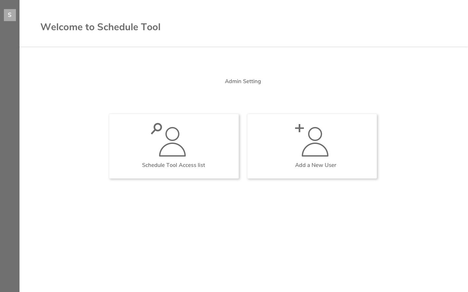The image size is (468, 292).
Task: Select the head circle of the add user icon
Action: point(315,134)
